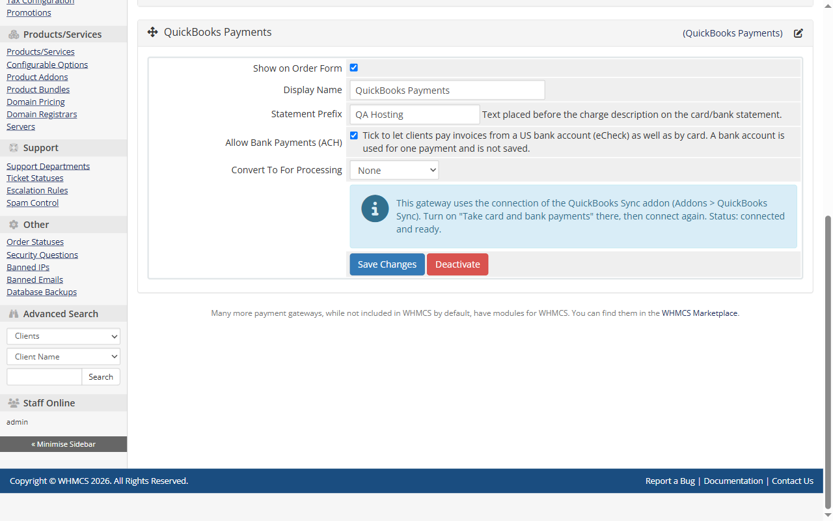Click Report a Bug footer link
Image resolution: width=833 pixels, height=521 pixels.
tap(670, 481)
